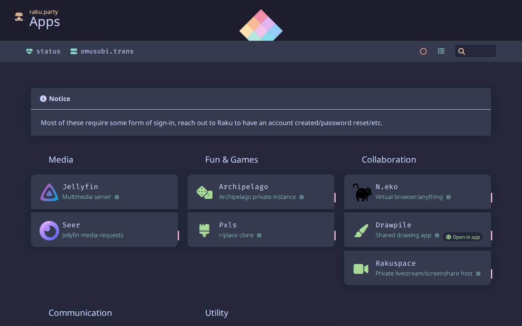Open the status link
Screen dimensions: 522x326
pos(43,51)
